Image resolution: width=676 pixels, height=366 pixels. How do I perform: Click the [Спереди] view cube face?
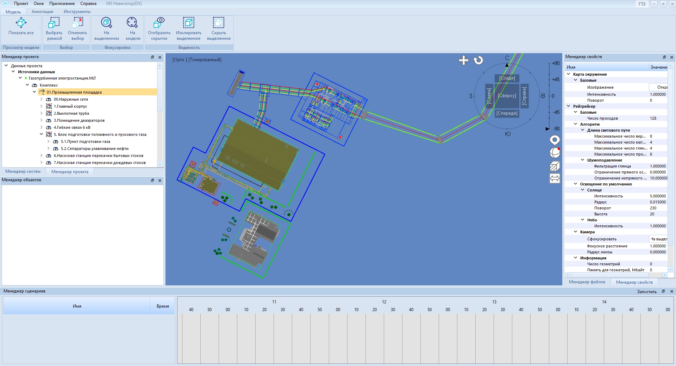(x=507, y=113)
